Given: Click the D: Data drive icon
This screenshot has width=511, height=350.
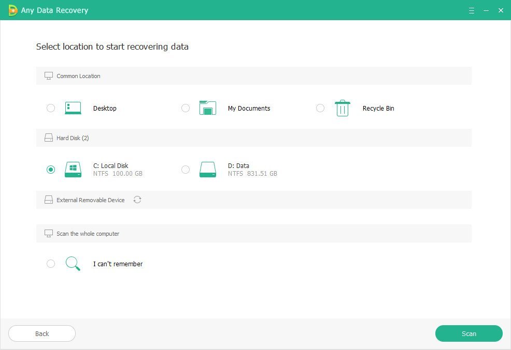Looking at the screenshot, I should point(208,169).
